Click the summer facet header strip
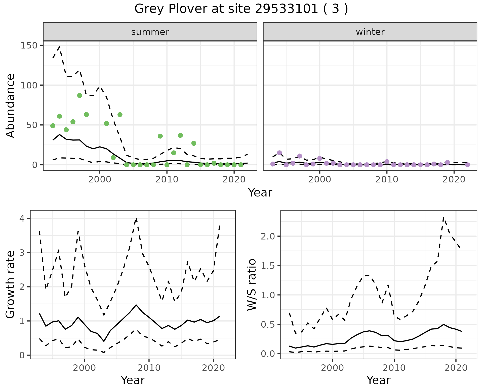 [x=150, y=32]
